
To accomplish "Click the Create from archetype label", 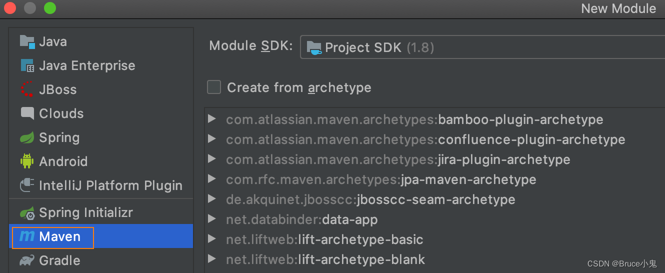I will click(299, 87).
